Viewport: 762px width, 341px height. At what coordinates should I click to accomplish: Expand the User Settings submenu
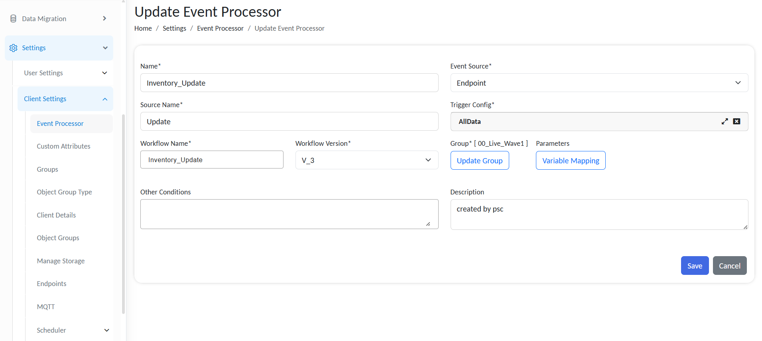pyautogui.click(x=104, y=73)
